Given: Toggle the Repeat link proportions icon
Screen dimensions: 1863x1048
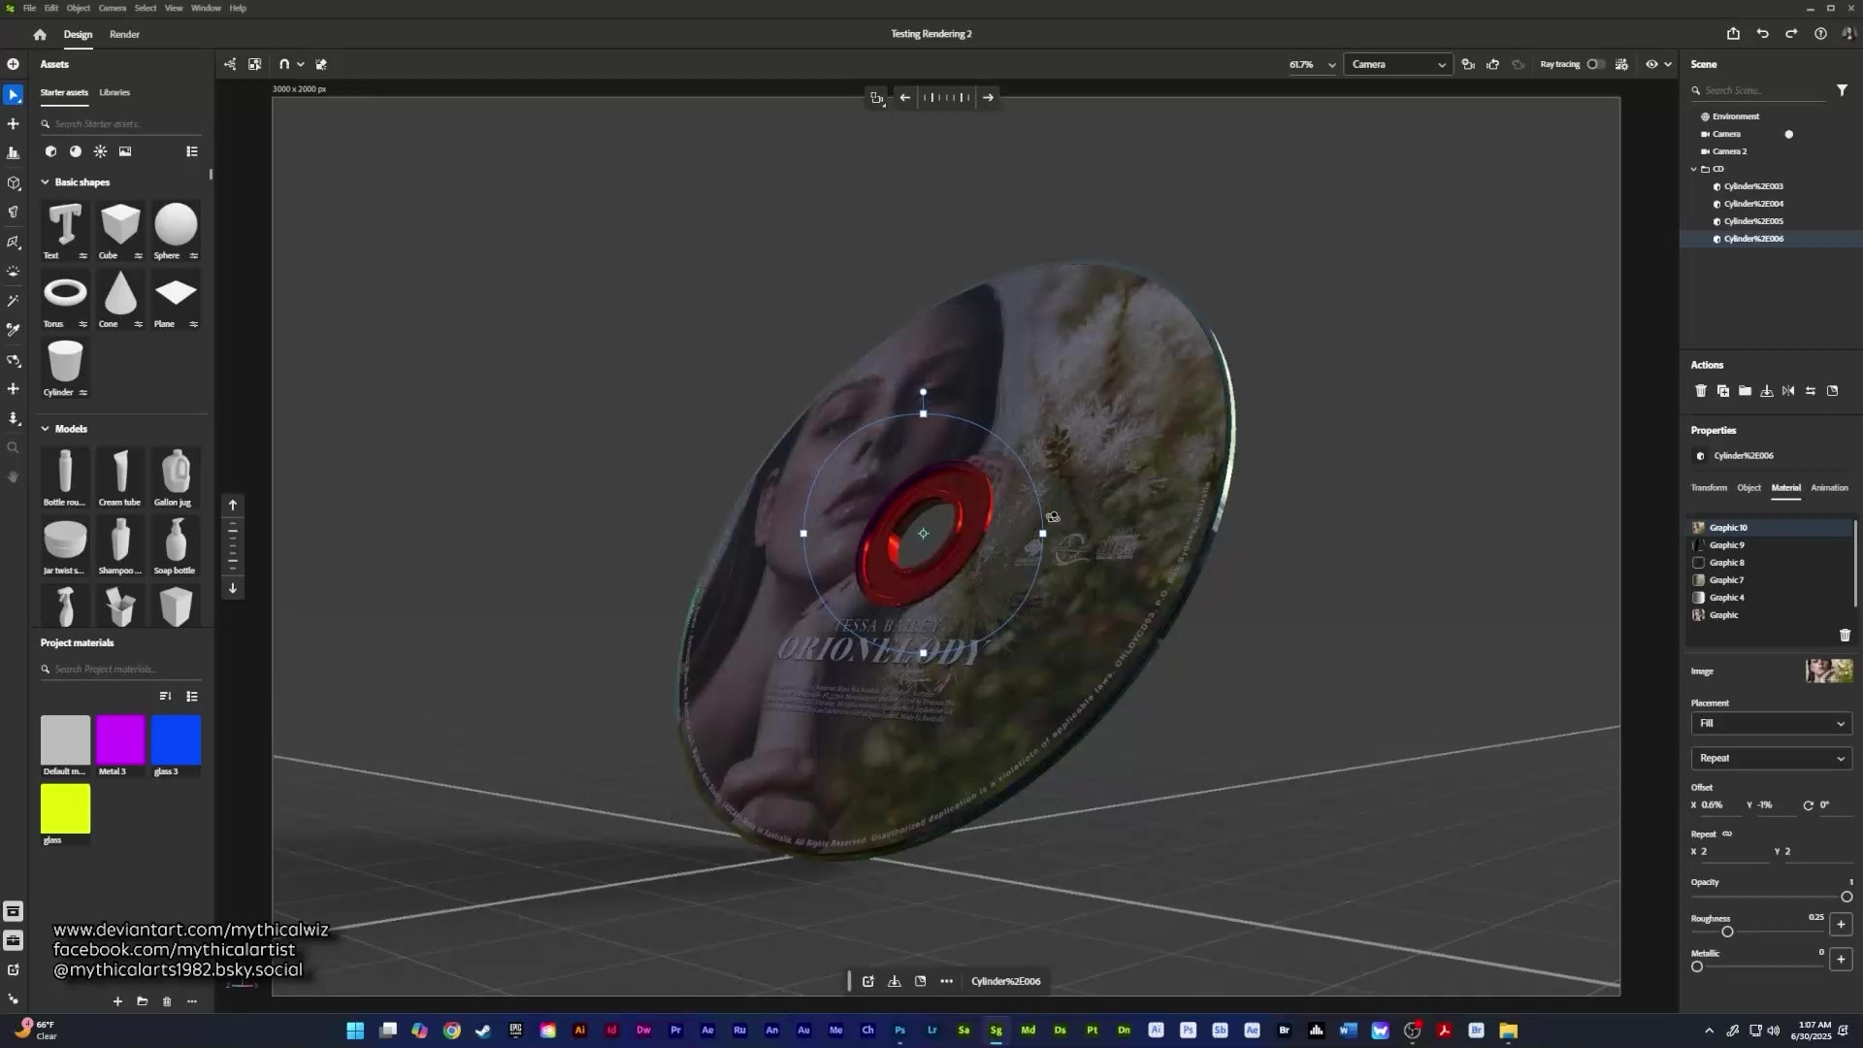Looking at the screenshot, I should [x=1727, y=834].
